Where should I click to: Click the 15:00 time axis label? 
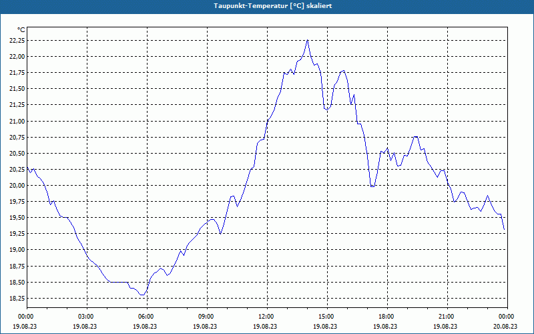point(327,316)
